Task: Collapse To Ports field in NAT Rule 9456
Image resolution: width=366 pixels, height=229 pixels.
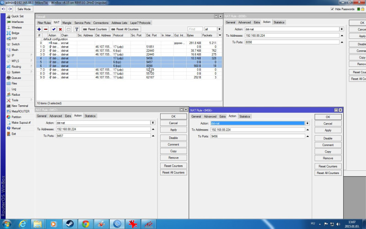Action: coord(307,136)
